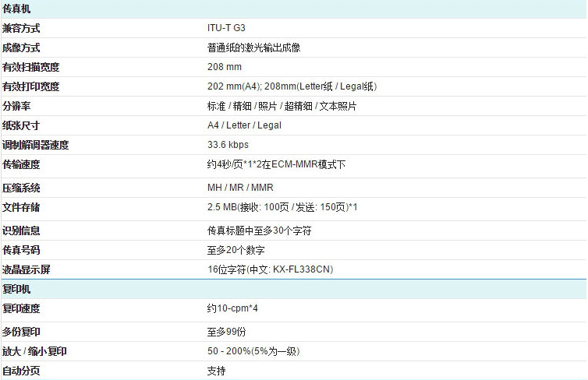Click the 传输速度 label
Image resolution: width=588 pixels, height=380 pixels.
point(22,165)
